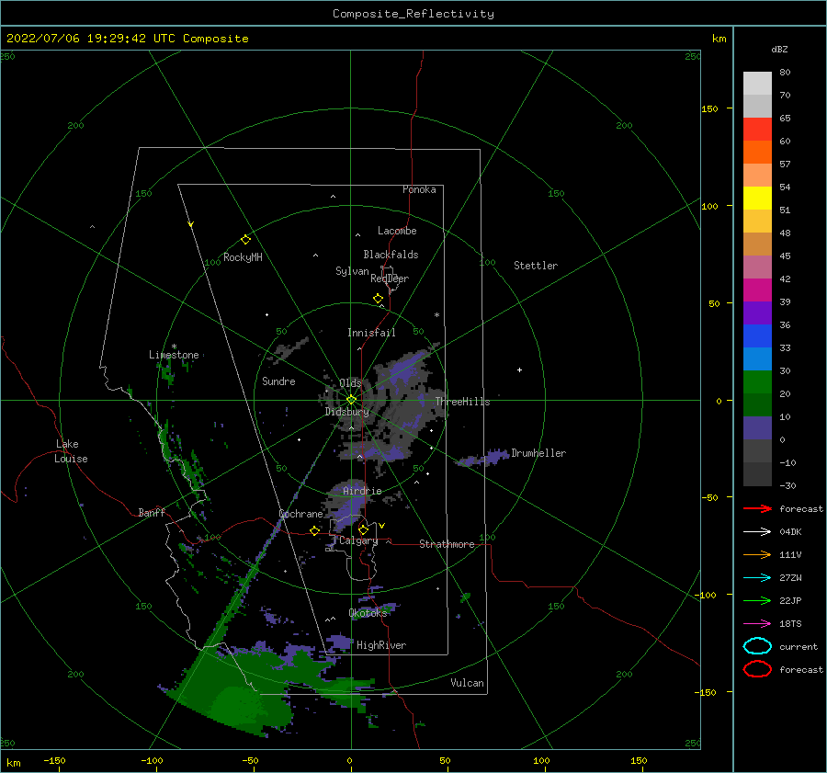Click the Strathmore label

point(447,544)
